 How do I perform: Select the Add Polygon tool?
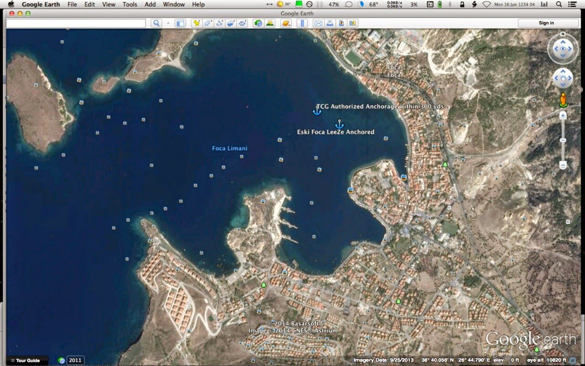tap(208, 23)
